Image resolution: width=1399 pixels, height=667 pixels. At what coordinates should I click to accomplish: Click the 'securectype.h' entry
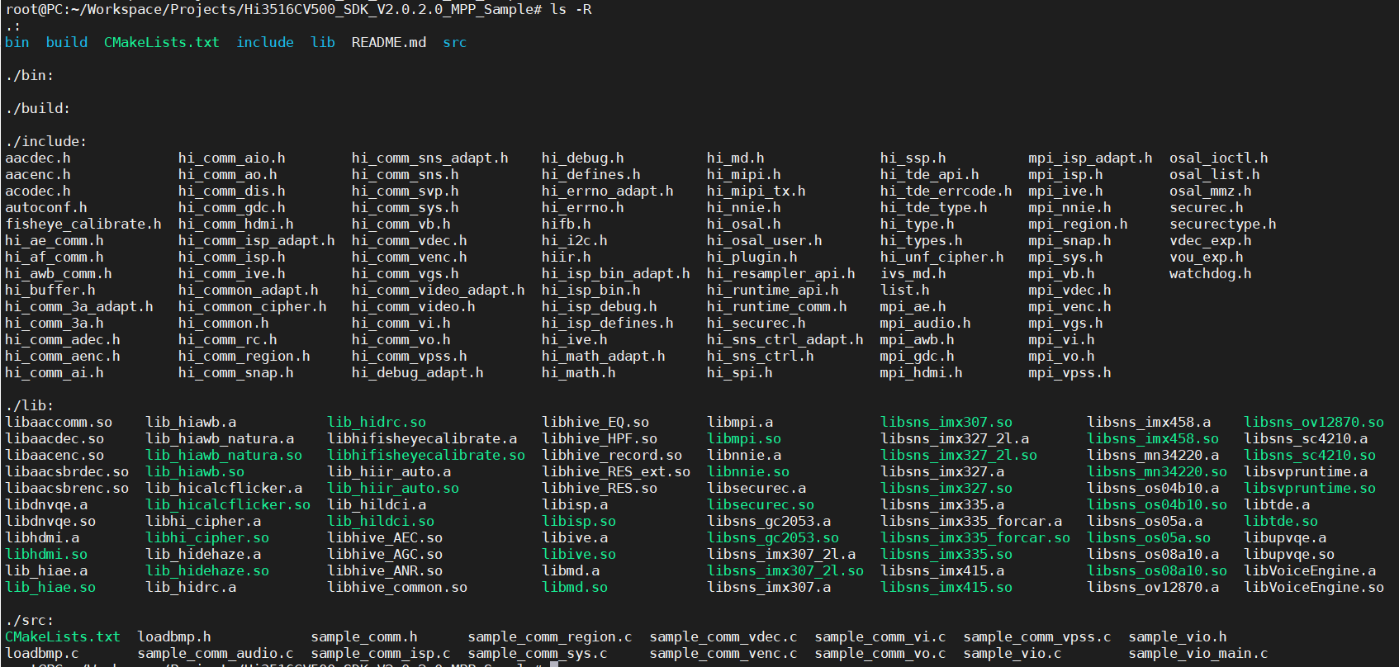[x=1223, y=224]
